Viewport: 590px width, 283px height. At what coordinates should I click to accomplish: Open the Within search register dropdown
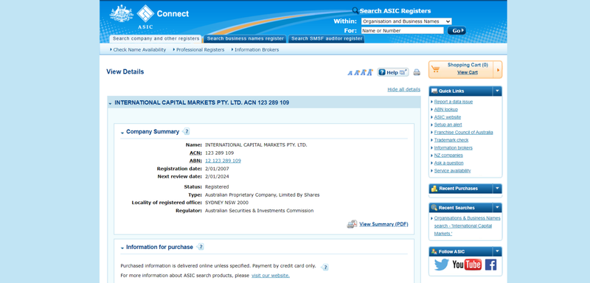click(x=406, y=21)
